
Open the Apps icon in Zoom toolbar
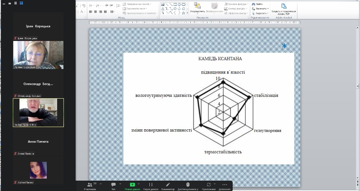(x=209, y=185)
